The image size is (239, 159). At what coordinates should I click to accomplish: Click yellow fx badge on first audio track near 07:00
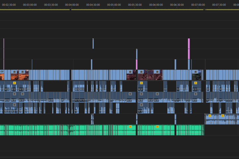click(x=196, y=83)
